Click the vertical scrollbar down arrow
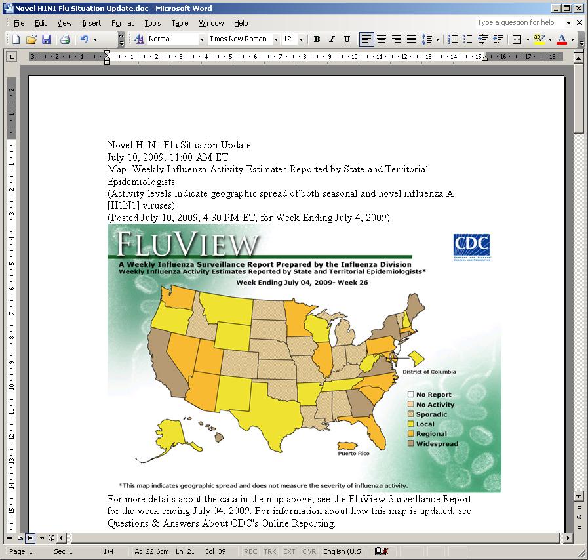Screen dimensions: 588x560 point(579,496)
